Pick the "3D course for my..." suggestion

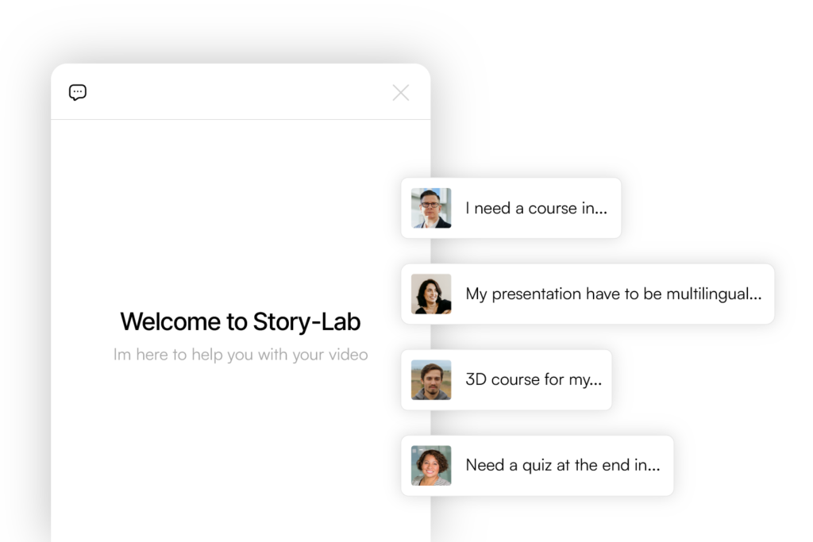tap(533, 379)
